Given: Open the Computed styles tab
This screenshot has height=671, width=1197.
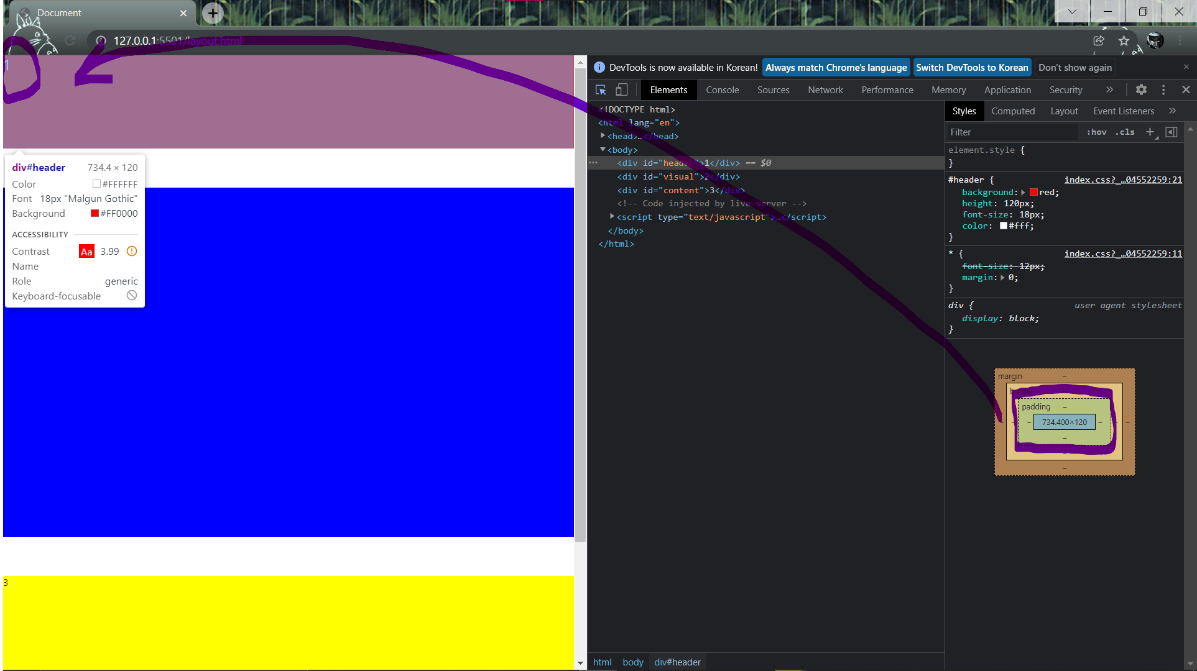Looking at the screenshot, I should click(1012, 111).
